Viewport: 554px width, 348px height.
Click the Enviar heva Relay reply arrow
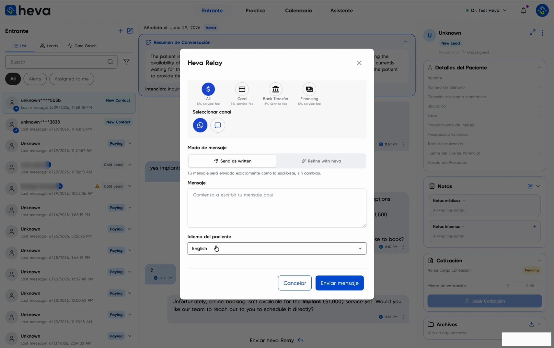(x=301, y=340)
